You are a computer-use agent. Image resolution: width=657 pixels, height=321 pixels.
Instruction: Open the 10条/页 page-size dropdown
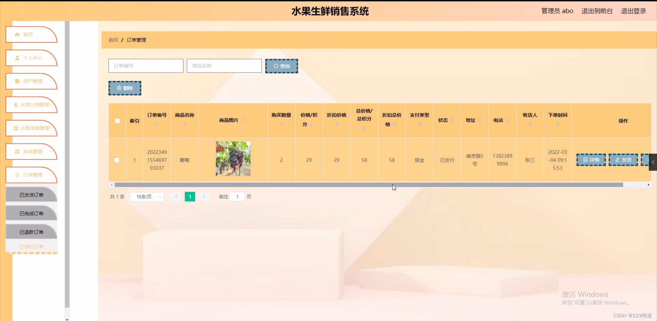[146, 197]
